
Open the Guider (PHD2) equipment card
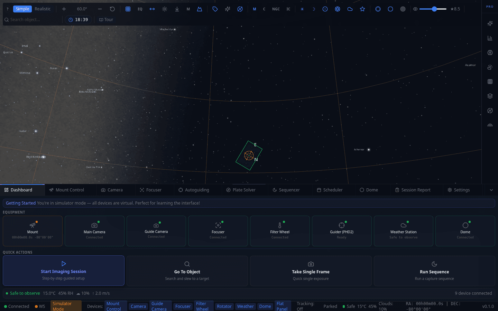coord(342,231)
